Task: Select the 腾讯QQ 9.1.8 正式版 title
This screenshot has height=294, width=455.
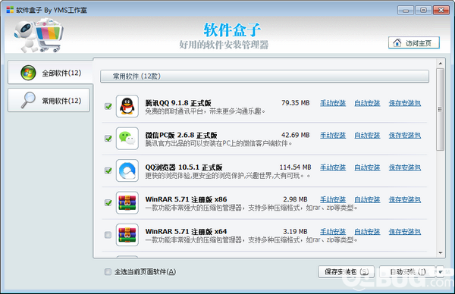Action: [178, 103]
